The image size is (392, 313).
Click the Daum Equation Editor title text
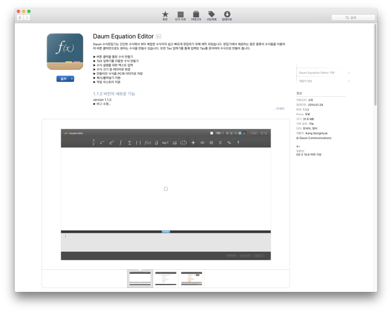click(x=123, y=36)
